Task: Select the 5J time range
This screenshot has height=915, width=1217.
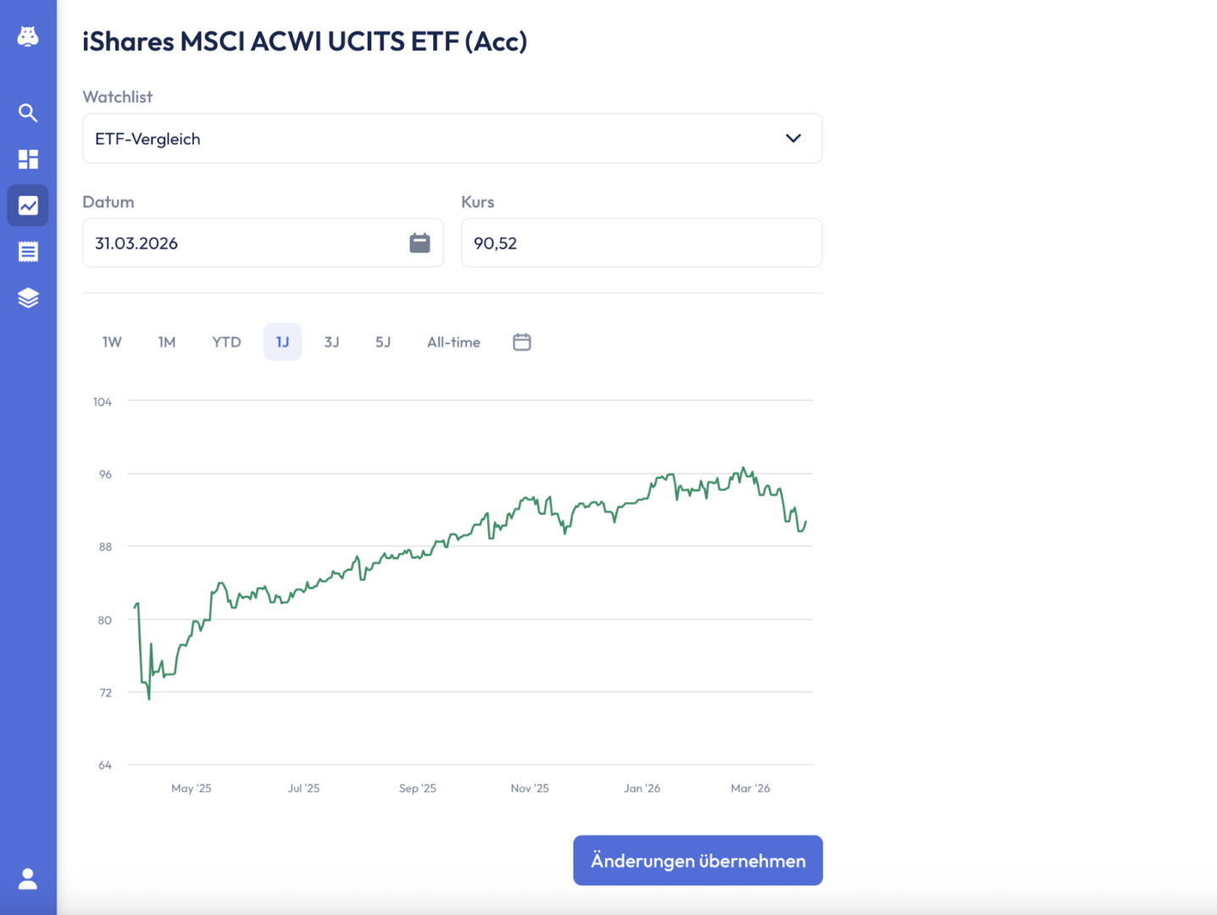Action: click(x=383, y=342)
